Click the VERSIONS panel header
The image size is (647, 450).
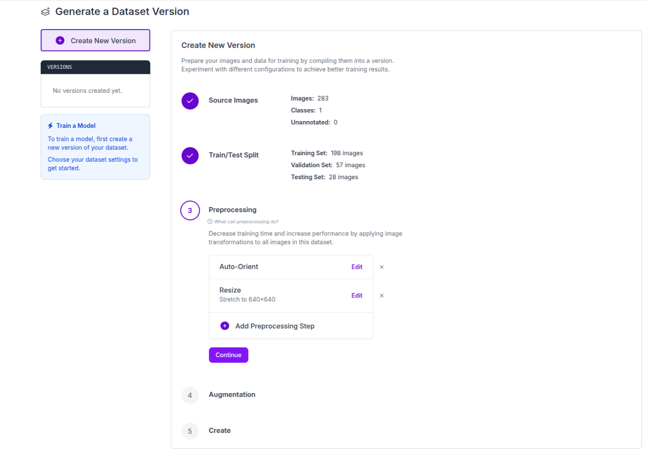tap(95, 67)
